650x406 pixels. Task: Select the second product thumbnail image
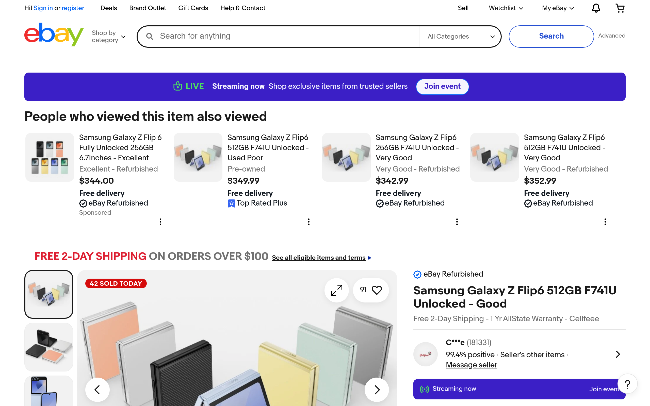click(48, 347)
